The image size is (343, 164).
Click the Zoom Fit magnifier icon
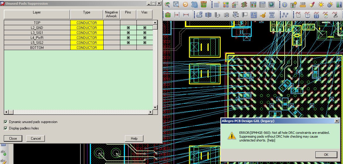tap(176, 5)
